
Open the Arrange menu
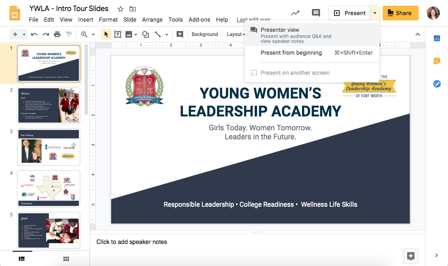point(152,20)
